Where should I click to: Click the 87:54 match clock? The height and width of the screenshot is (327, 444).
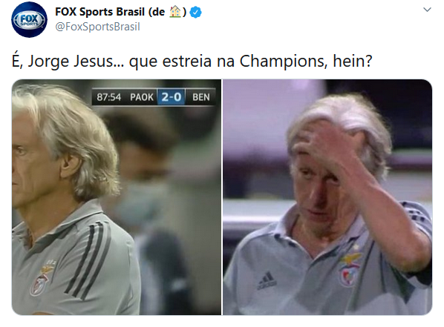pyautogui.click(x=109, y=97)
